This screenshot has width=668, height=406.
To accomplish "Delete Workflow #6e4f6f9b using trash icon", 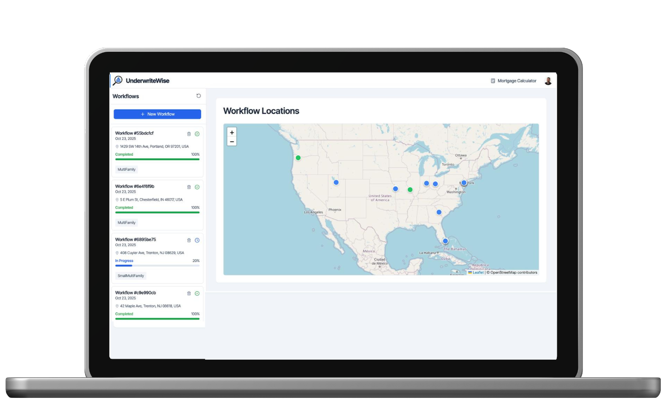I will pyautogui.click(x=189, y=187).
